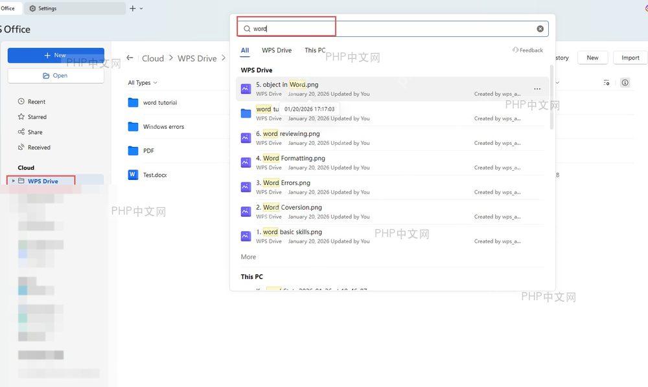Open the 'word tutorial' folder

pos(160,103)
